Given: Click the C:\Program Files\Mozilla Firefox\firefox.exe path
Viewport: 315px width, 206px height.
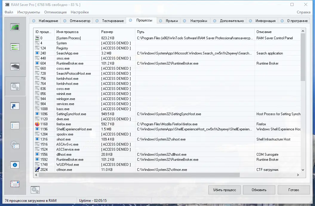Looking at the screenshot, I should pos(167,124).
